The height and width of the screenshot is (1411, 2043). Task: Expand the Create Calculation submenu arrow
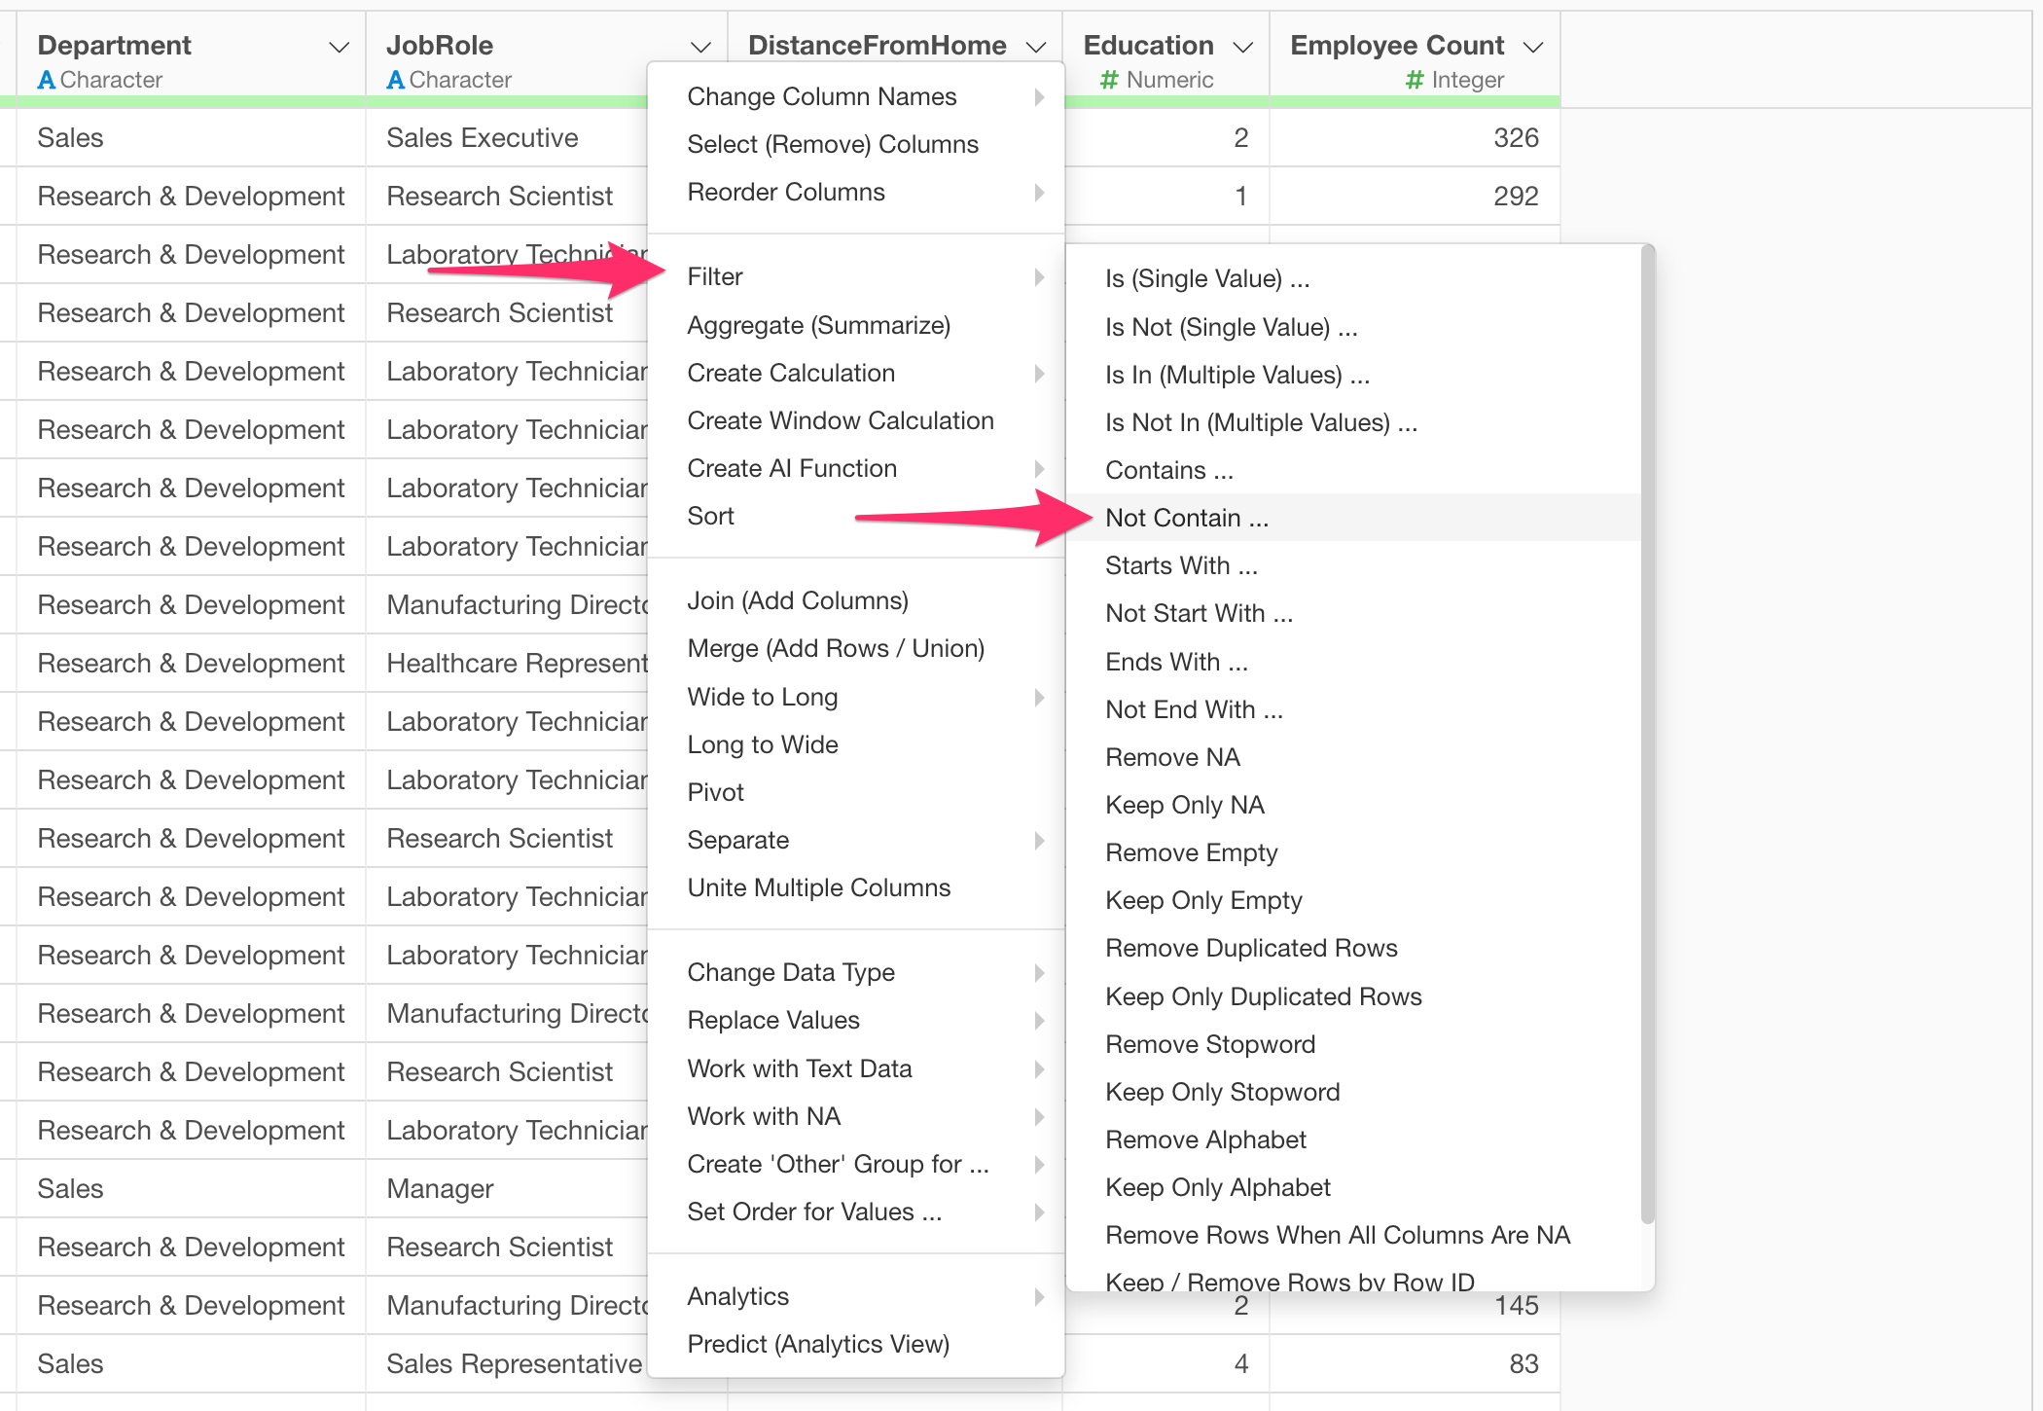pyautogui.click(x=1039, y=373)
